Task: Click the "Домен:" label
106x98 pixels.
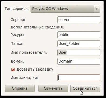Action: click(17, 61)
